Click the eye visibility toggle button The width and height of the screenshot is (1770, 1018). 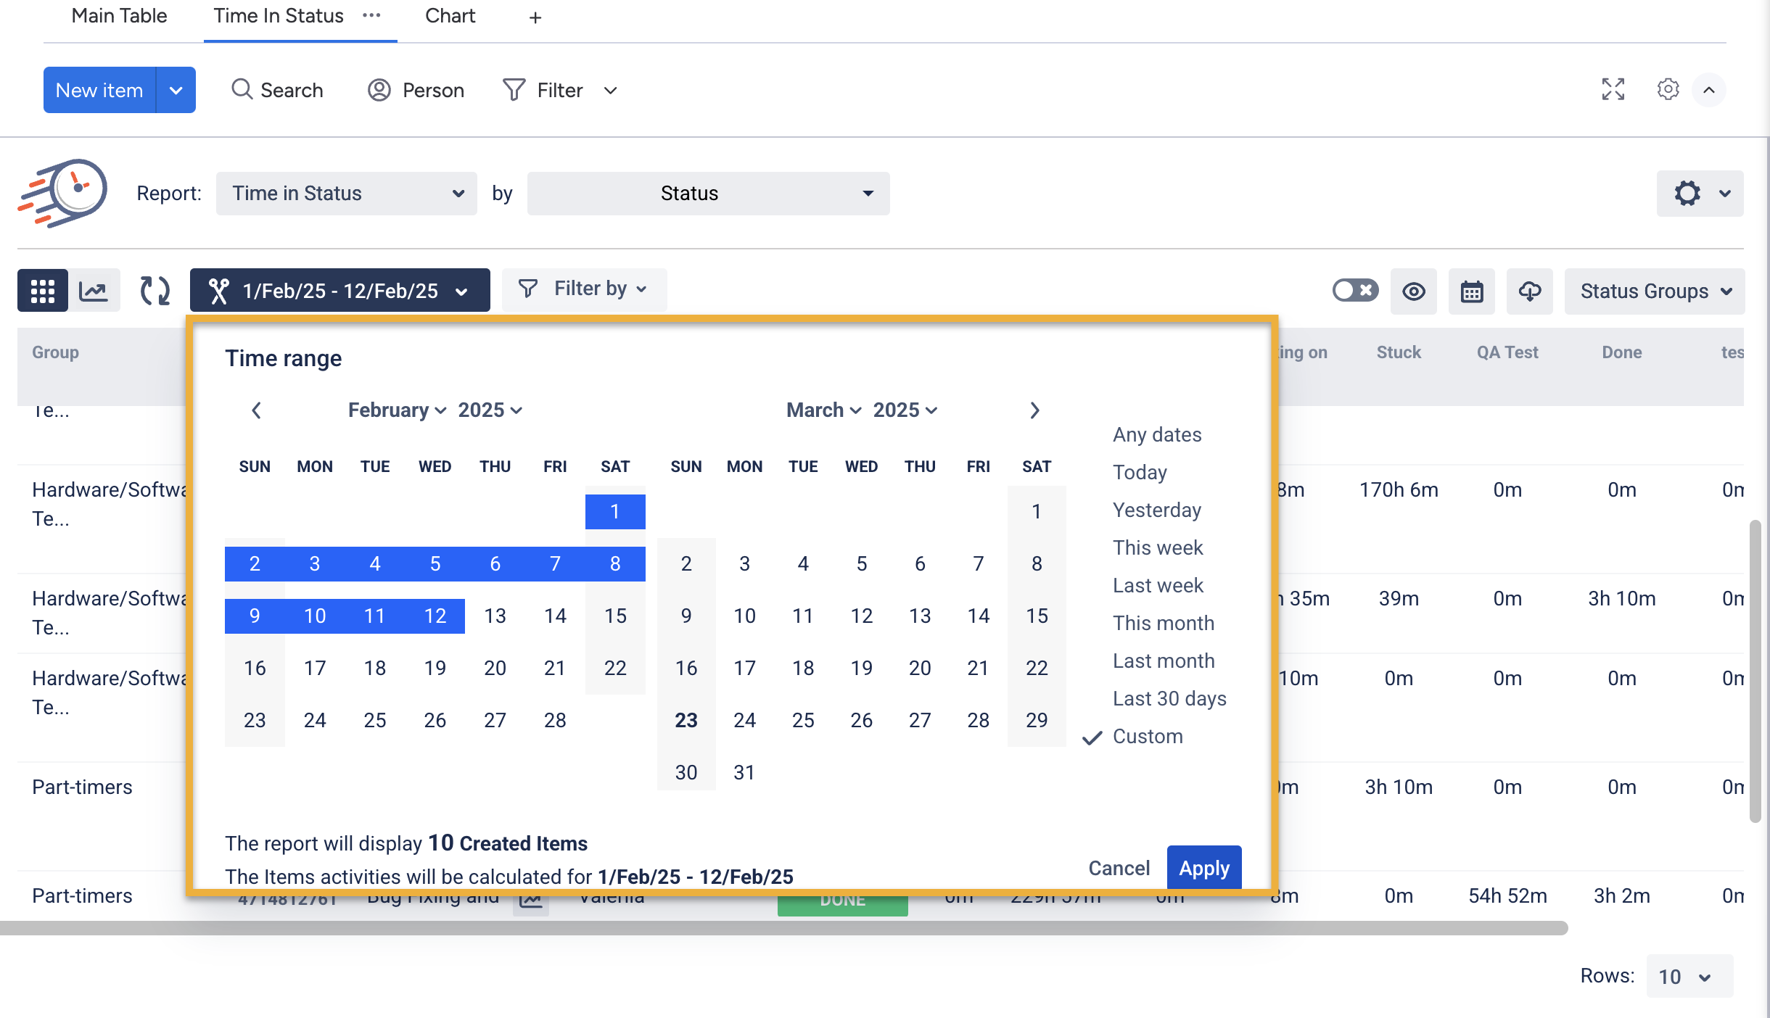pyautogui.click(x=1413, y=291)
